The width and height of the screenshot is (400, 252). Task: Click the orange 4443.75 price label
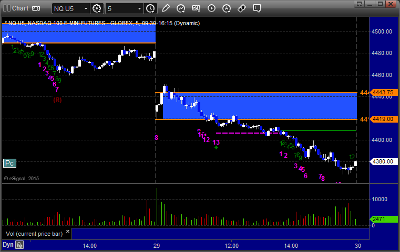383,92
